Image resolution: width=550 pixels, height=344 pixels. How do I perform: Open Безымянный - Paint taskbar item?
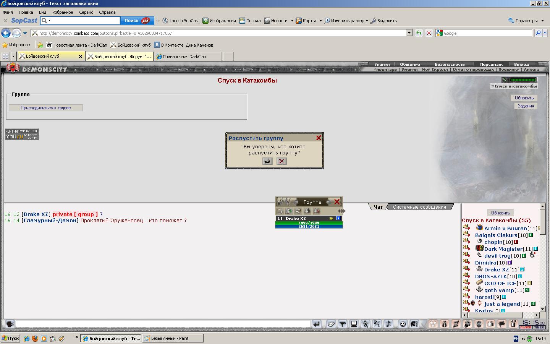point(173,338)
